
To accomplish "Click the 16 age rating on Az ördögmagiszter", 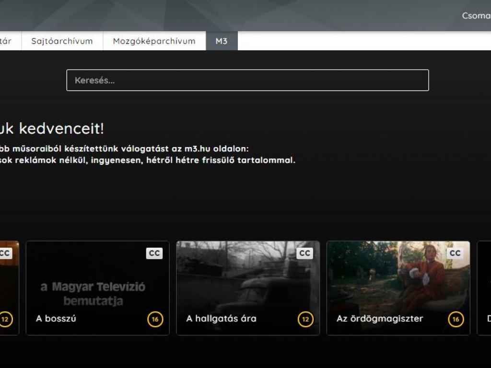I will pos(456,319).
